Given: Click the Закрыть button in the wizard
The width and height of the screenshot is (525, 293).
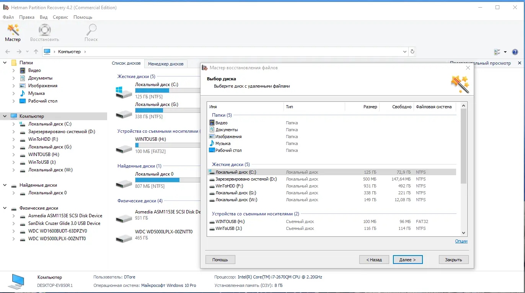Looking at the screenshot, I should pos(453,260).
